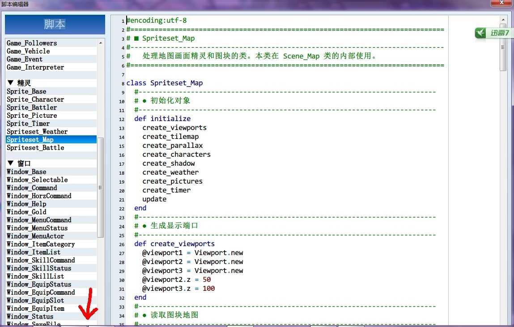
Task: Select Sprite_Character in the script list
Action: click(35, 100)
